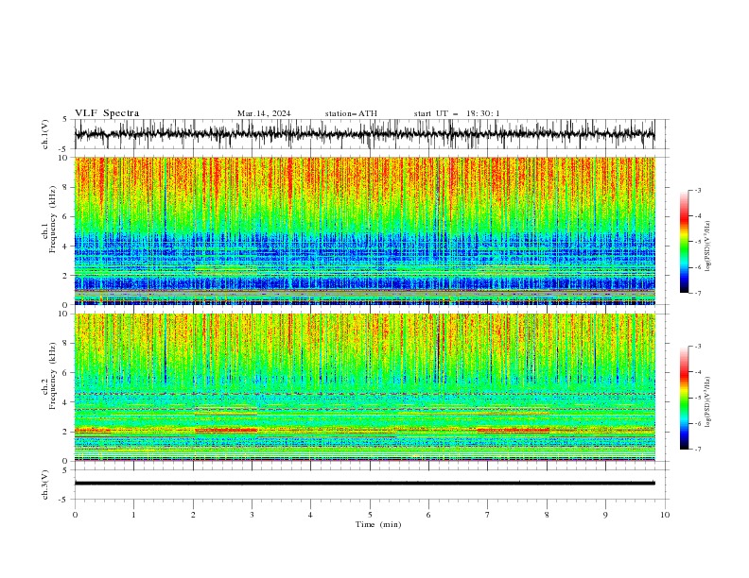Screen dimensions: 749x578
Task: Click the ch.1 color bar 'log(PSD)(V²/Hz)' label
Action: coord(707,246)
